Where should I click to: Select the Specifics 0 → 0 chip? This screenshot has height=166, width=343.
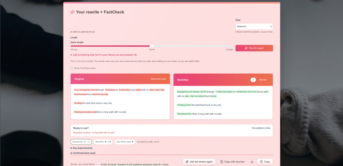point(103,142)
